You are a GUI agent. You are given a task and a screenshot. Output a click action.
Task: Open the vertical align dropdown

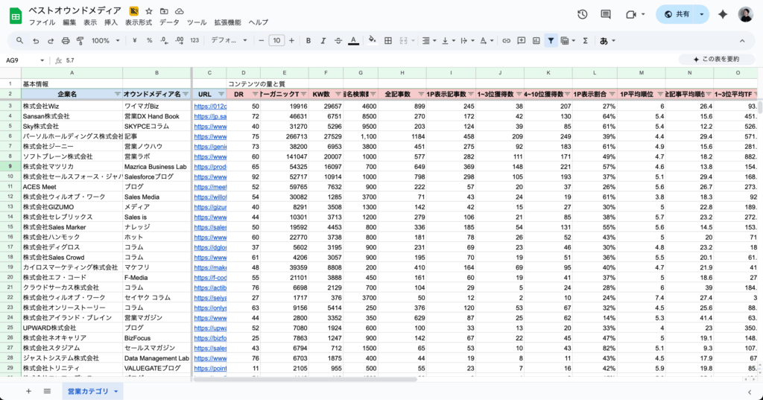click(x=448, y=41)
